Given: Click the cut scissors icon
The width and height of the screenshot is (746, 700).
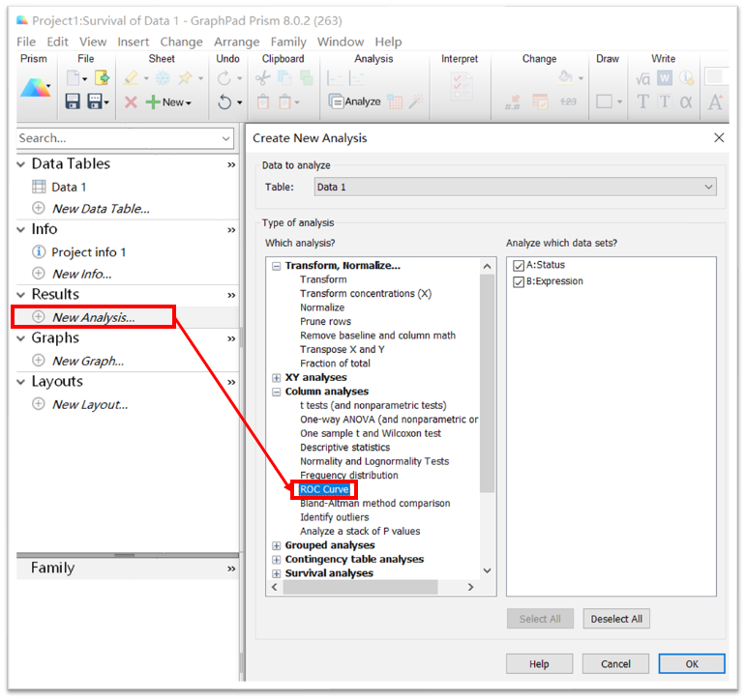Looking at the screenshot, I should [x=262, y=78].
